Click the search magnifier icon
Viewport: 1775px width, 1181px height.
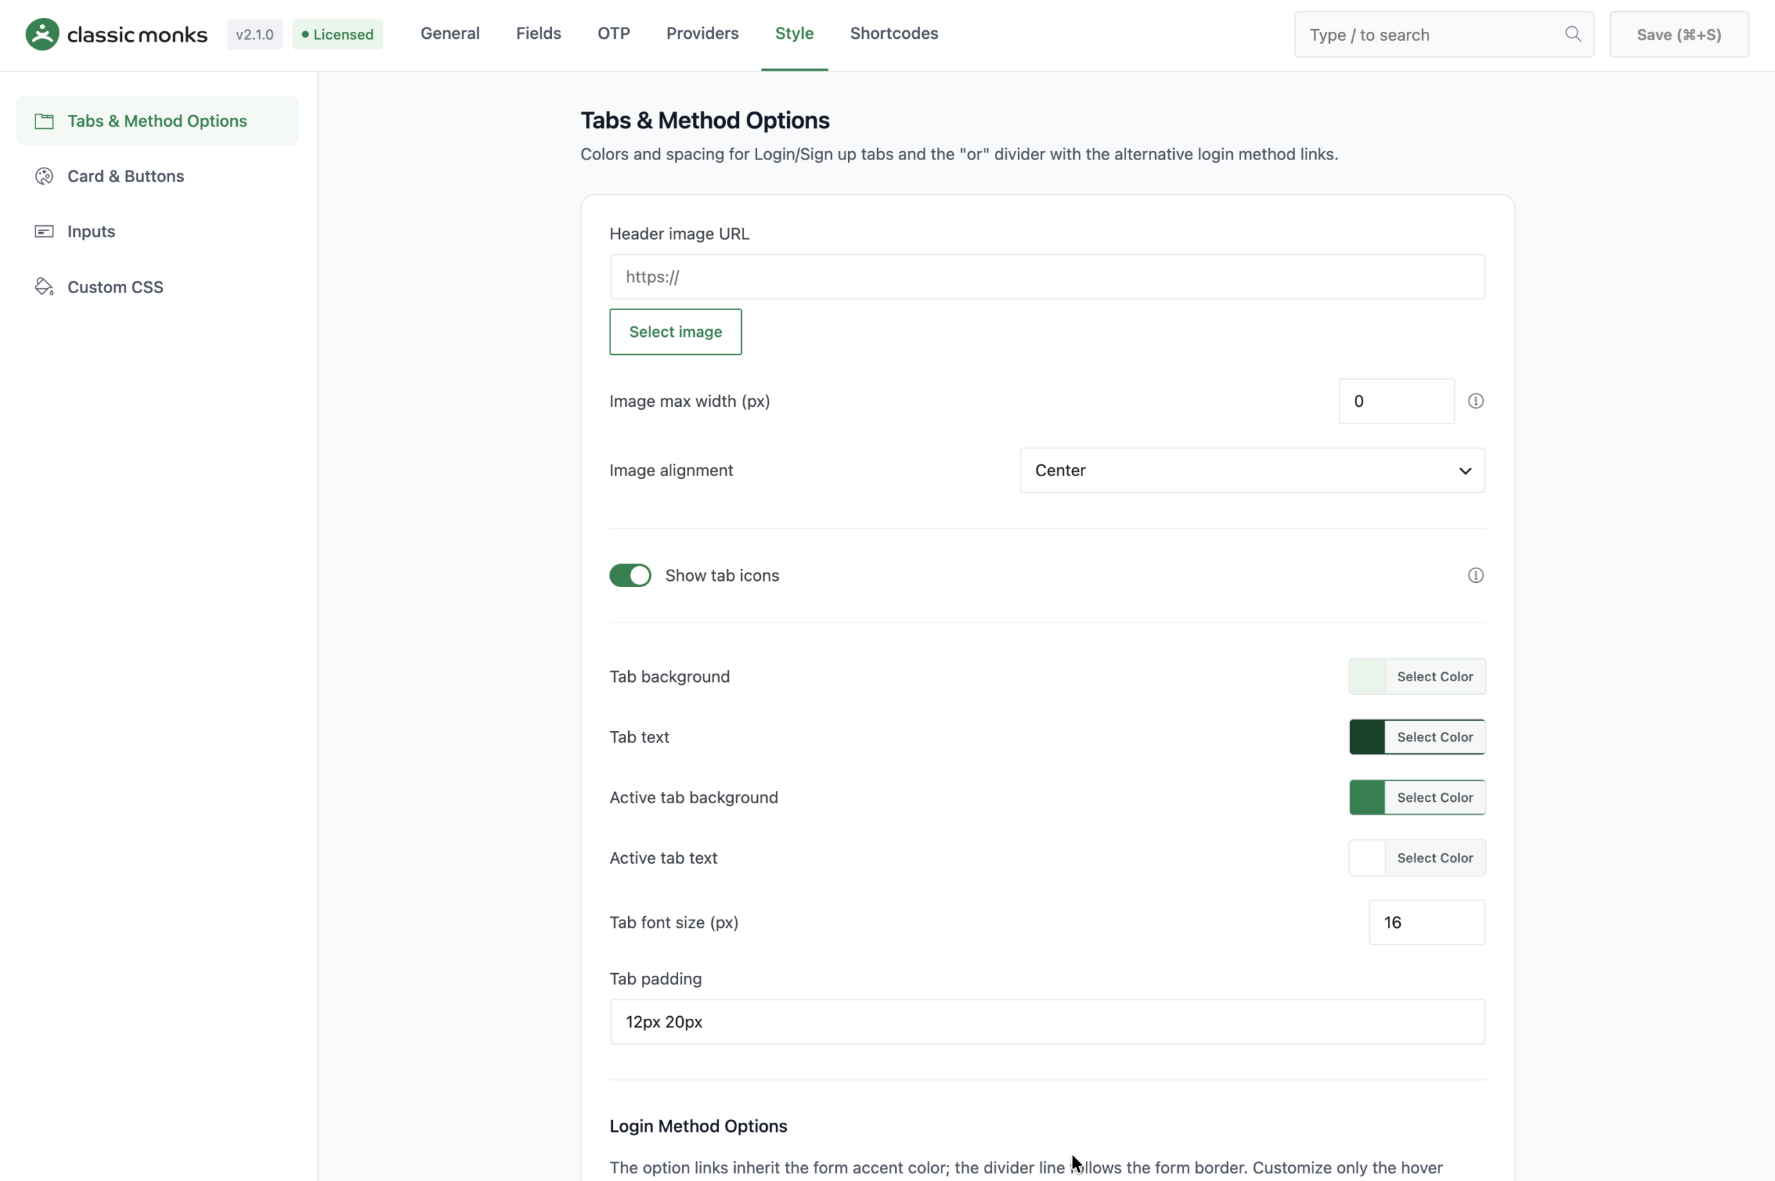1573,34
